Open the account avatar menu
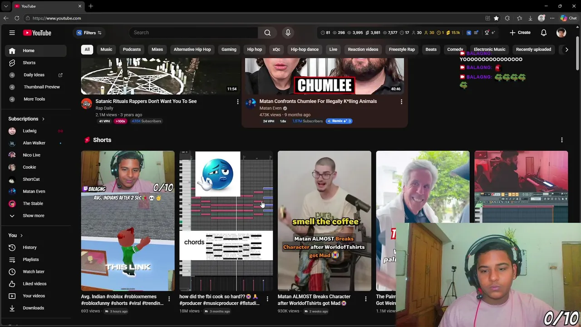The height and width of the screenshot is (327, 581). (561, 33)
